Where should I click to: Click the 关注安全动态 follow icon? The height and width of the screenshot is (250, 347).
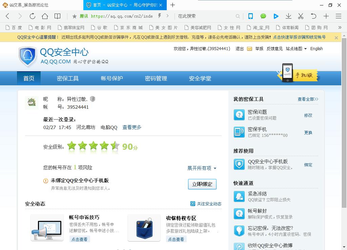(x=193, y=204)
